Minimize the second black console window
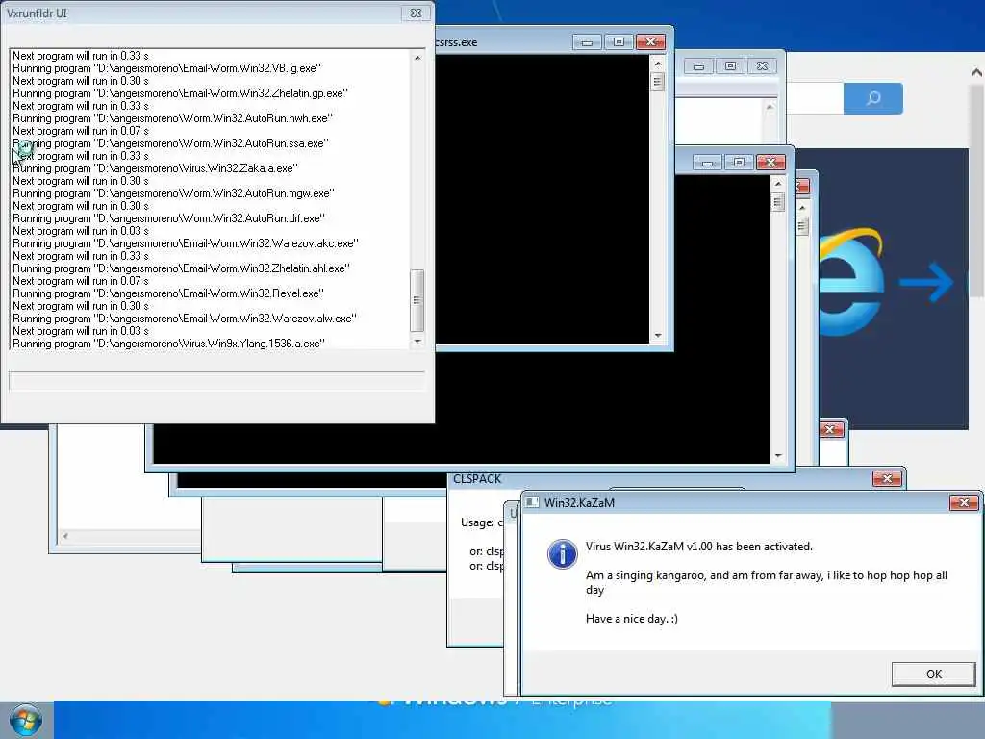The image size is (985, 739). [x=707, y=163]
